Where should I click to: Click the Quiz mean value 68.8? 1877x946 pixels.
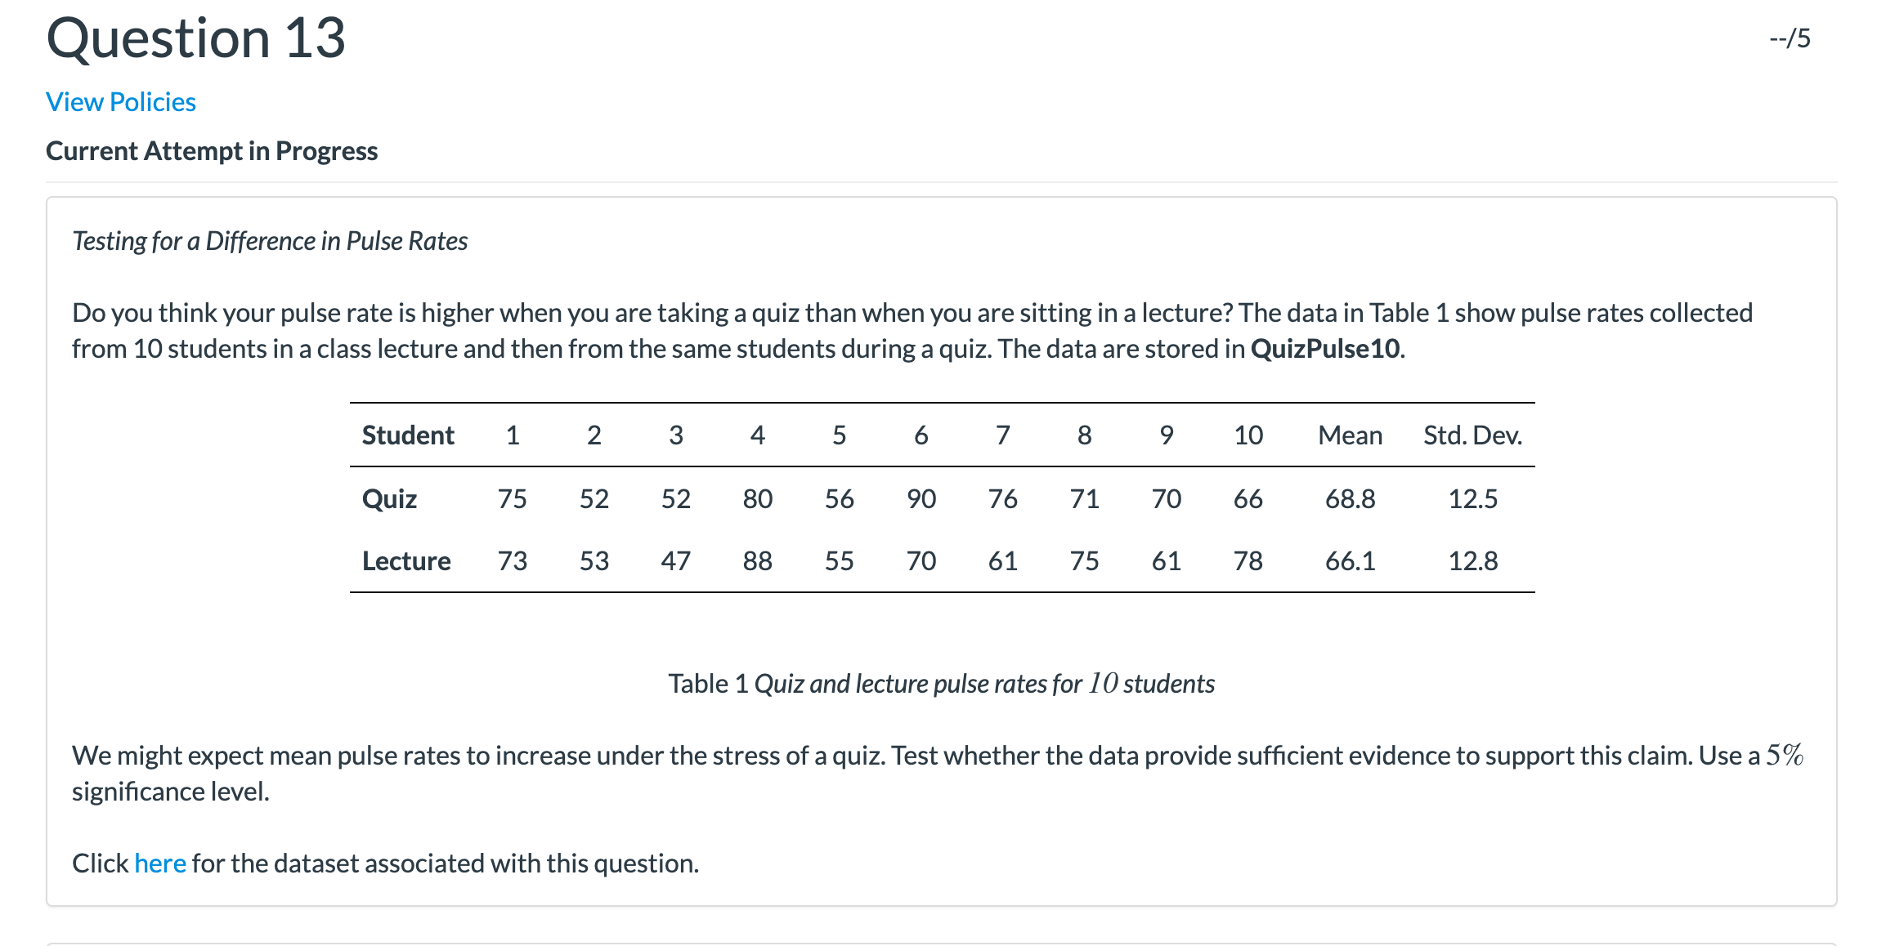tap(1351, 499)
